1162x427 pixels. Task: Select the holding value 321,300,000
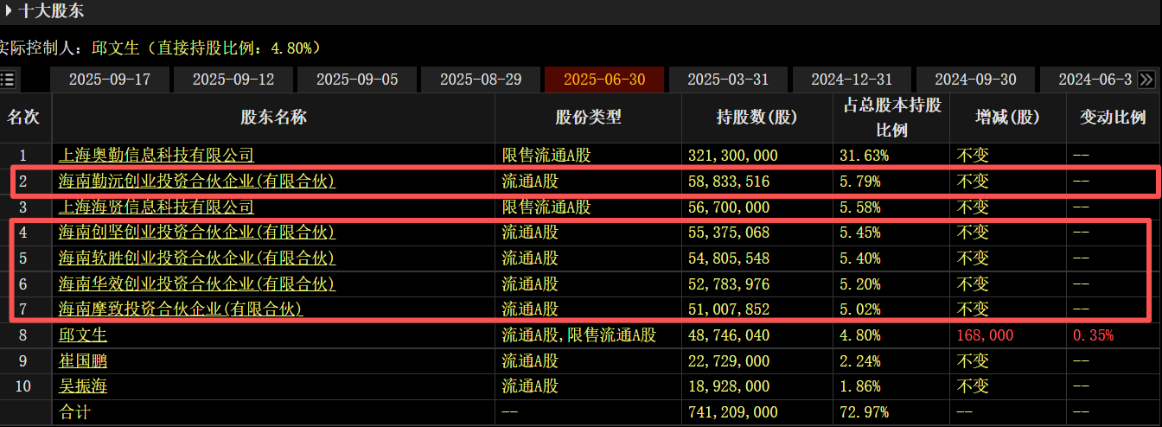733,156
